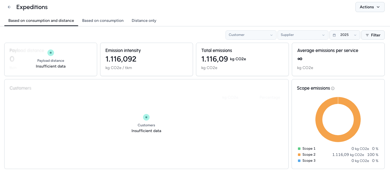390x170 pixels.
Task: Click the Emission intensity value 1.116,092
Action: click(121, 59)
